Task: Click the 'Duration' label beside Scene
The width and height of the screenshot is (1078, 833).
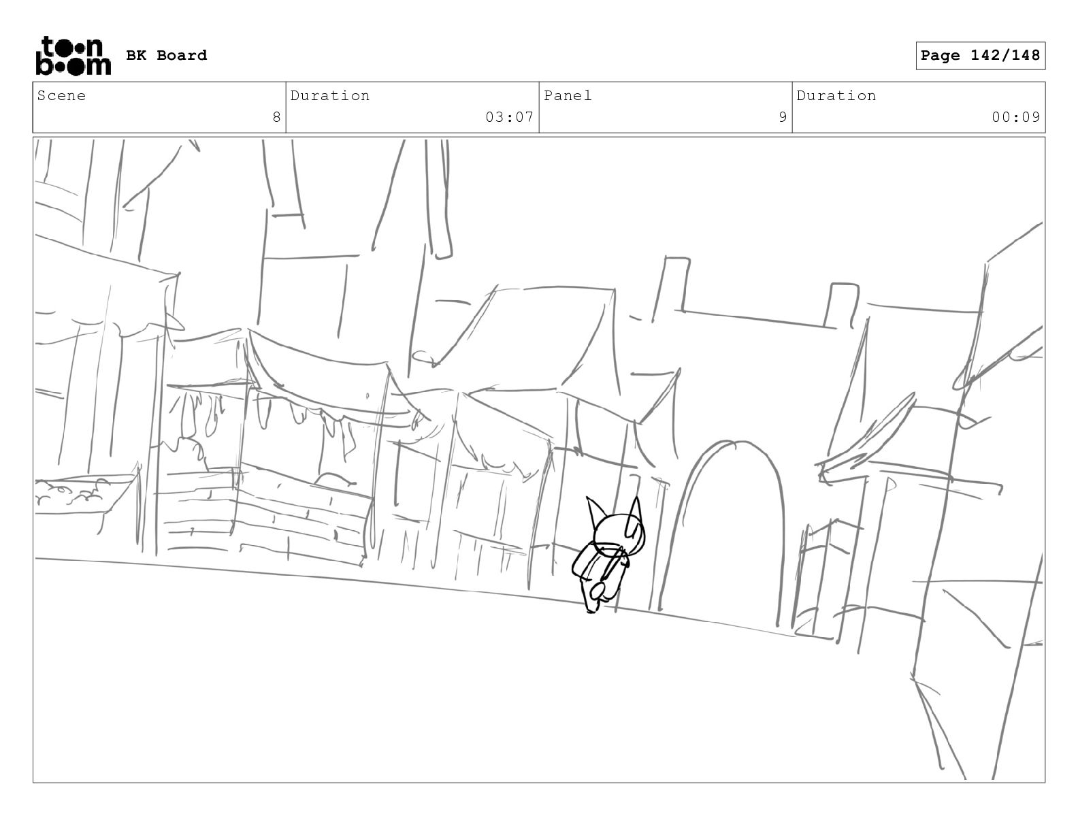Action: tap(330, 95)
